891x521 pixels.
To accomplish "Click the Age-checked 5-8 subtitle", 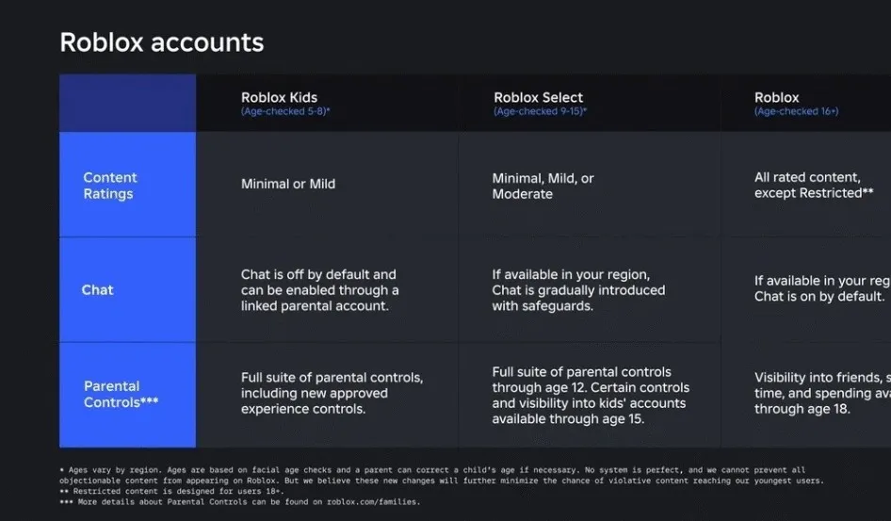I will pyautogui.click(x=285, y=111).
